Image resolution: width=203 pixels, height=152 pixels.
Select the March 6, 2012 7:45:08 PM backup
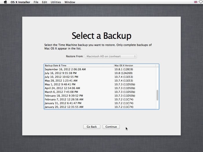pos(100,92)
